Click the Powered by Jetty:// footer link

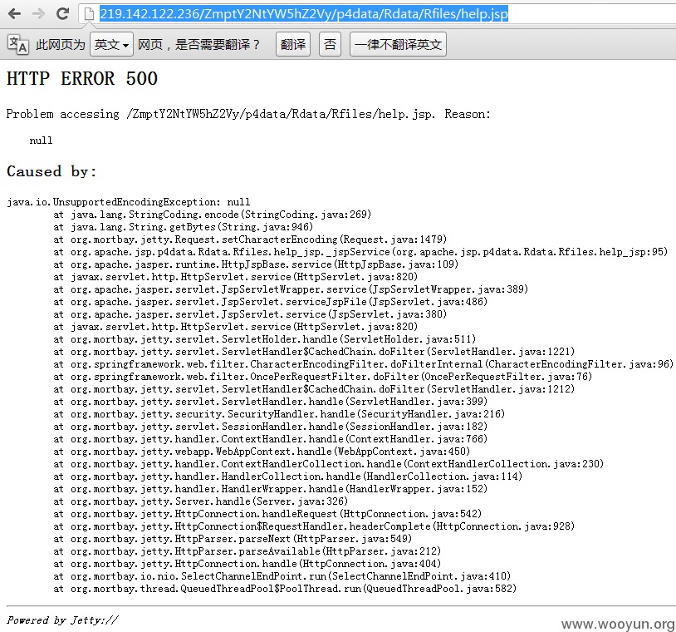[x=62, y=621]
